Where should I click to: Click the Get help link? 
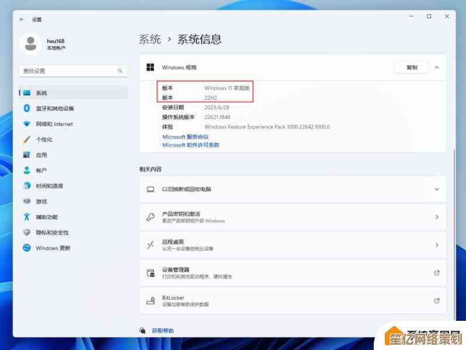tap(162, 331)
